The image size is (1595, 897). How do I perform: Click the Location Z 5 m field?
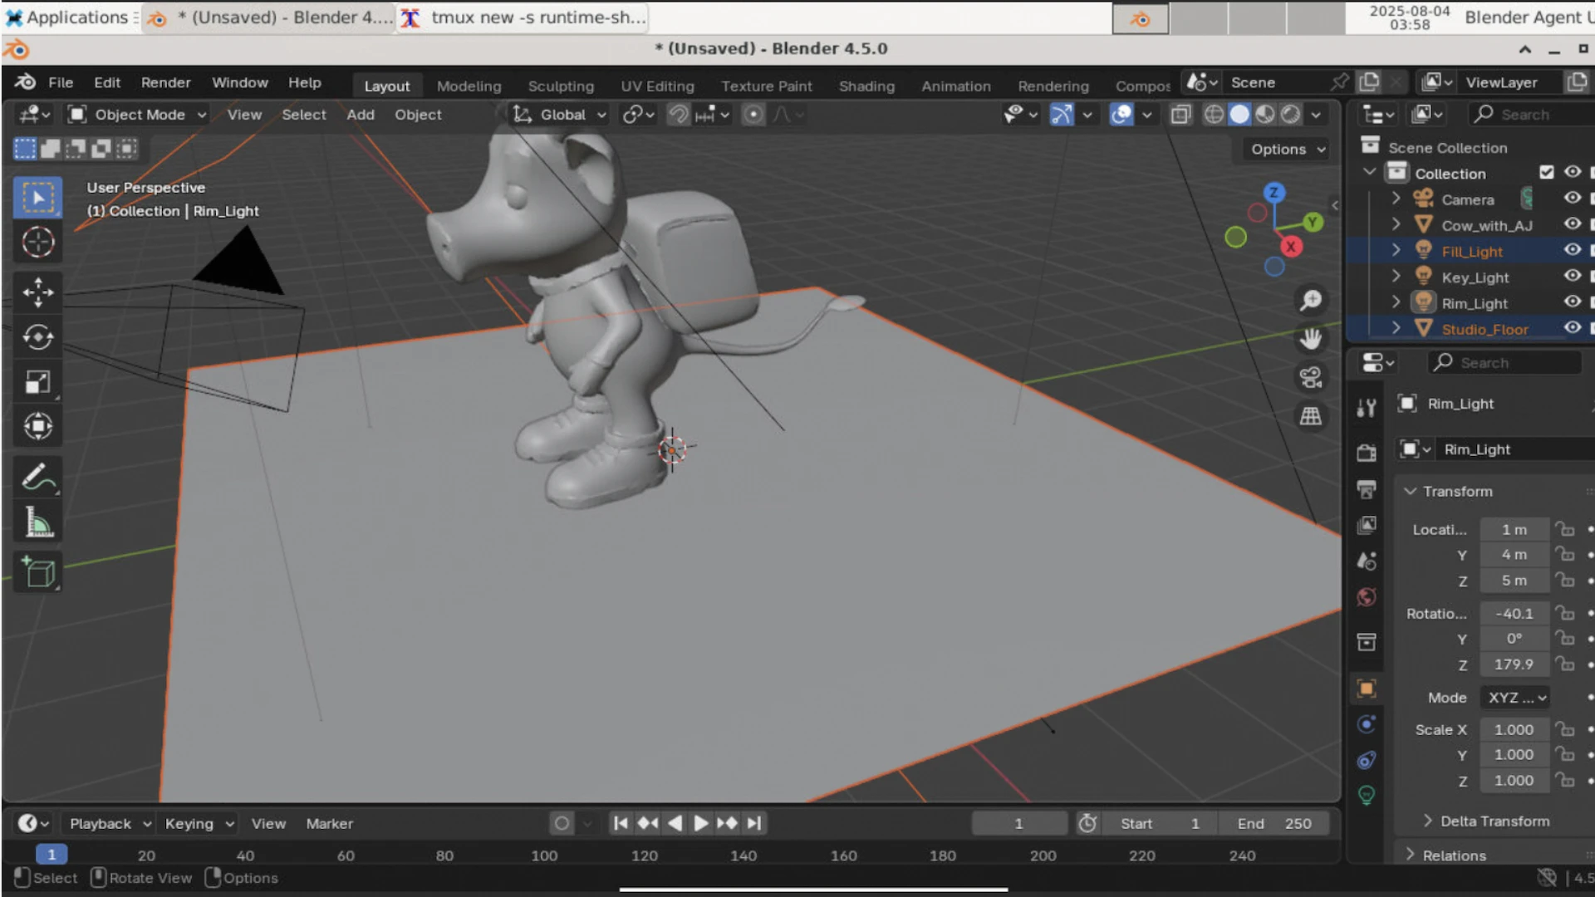pyautogui.click(x=1514, y=581)
